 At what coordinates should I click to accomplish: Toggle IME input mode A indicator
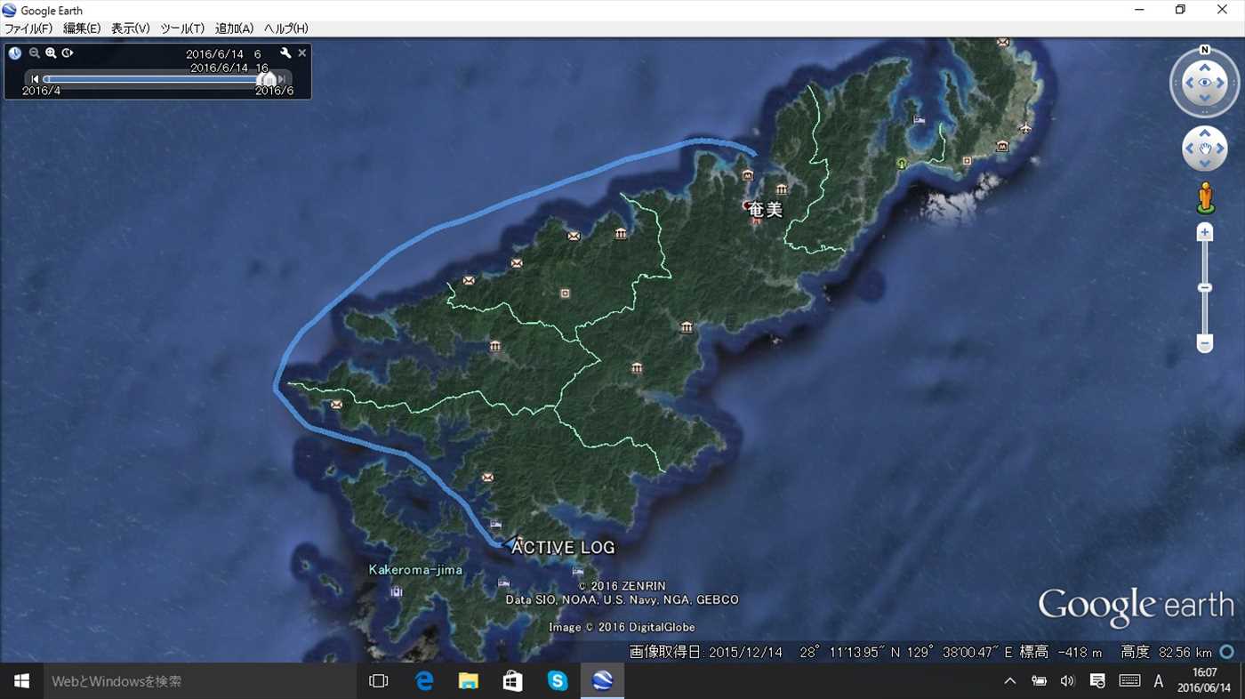click(1159, 681)
